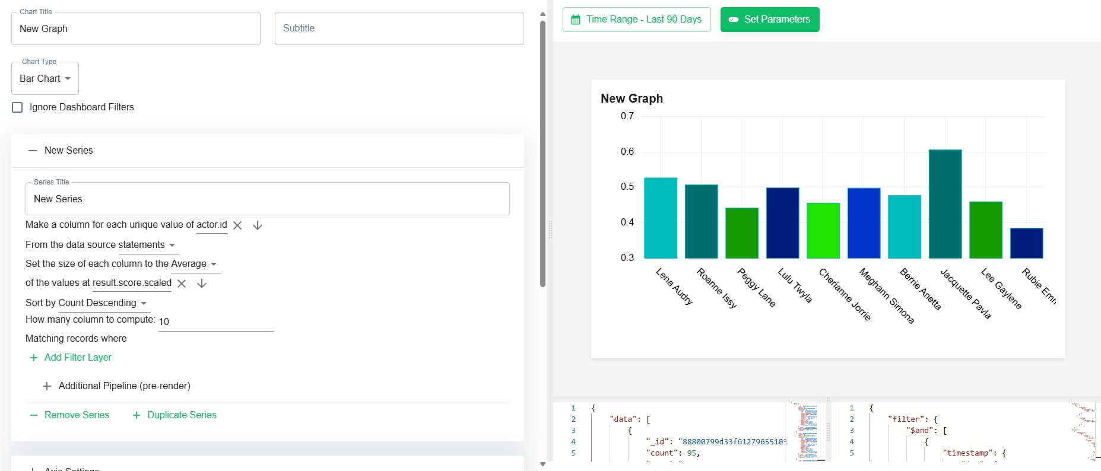Screen dimensions: 1101x471
Task: Clear the result.score.scaled value with X icon
Action: (182, 284)
